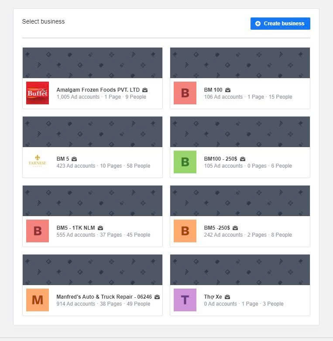Screen dimensions: 333x341
Task: Open Manfred's Auto & Truck Repair - 06246
Action: coord(104,296)
